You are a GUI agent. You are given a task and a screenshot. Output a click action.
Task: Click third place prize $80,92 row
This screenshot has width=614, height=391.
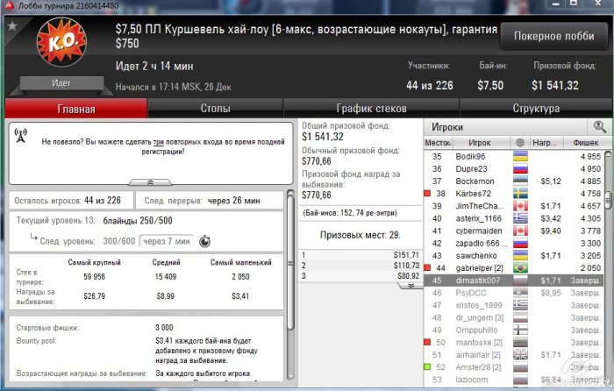point(361,276)
